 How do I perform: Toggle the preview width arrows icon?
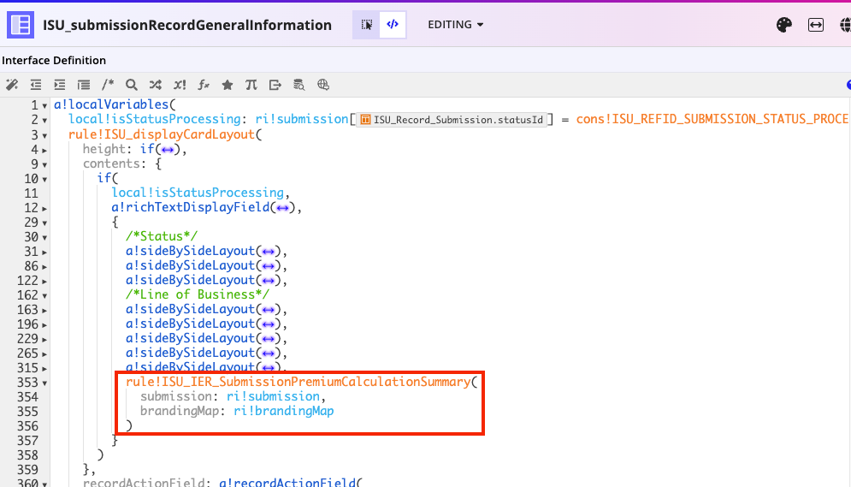816,25
